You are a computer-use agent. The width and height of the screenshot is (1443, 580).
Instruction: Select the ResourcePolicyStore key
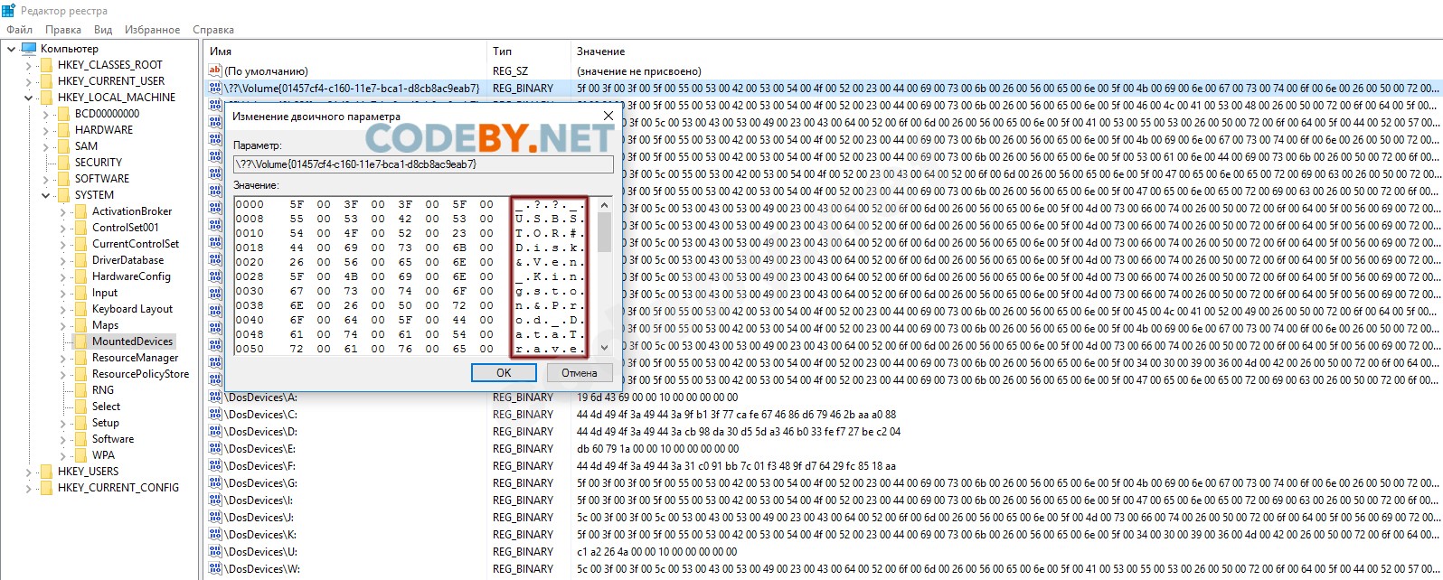[x=140, y=374]
